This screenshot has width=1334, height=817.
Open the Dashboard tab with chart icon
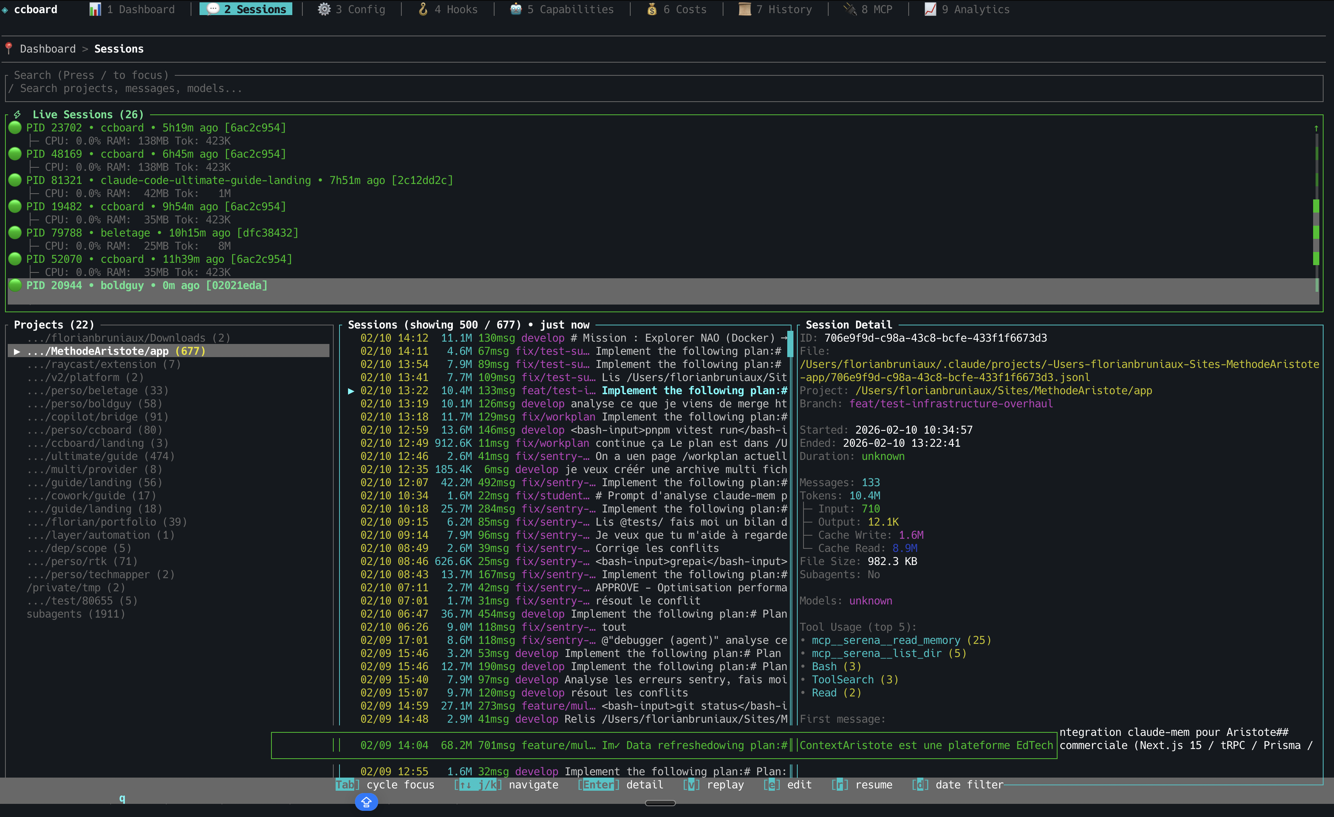click(96, 9)
